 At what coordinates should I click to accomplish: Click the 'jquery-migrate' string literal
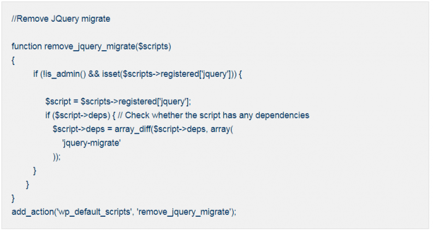point(91,143)
